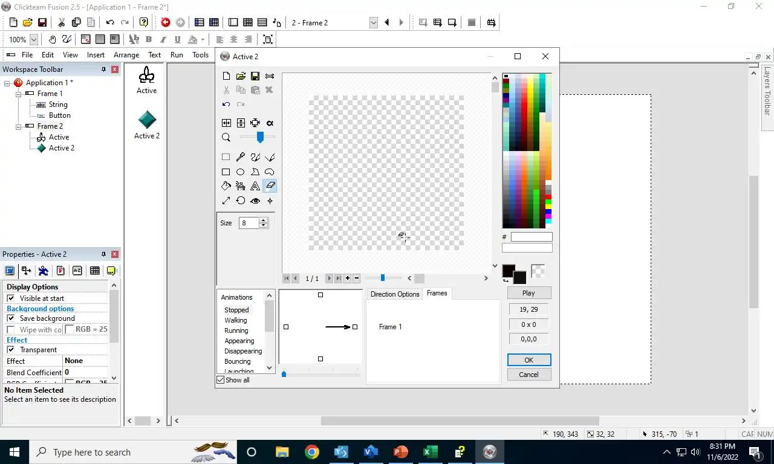This screenshot has width=774, height=464.
Task: Toggle the Transparent checkbox
Action: [10, 350]
